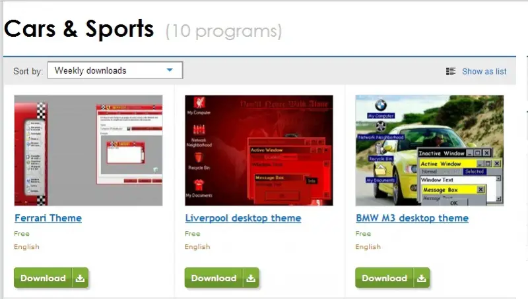Follow the Ferrari Theme title link
Screen dimensions: 528x299
(48, 218)
